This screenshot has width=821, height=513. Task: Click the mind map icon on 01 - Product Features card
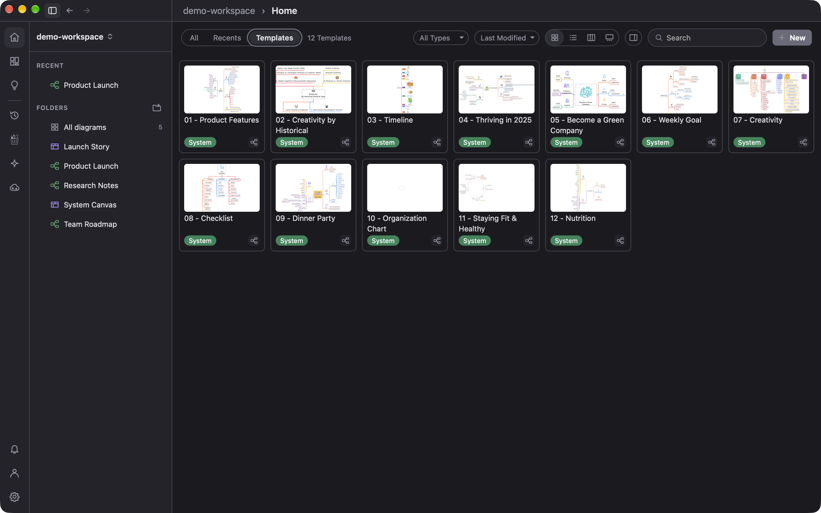[x=254, y=142]
